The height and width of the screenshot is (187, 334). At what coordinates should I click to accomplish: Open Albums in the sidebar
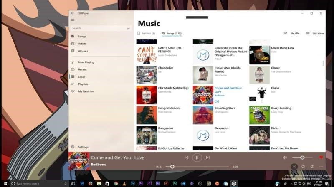pos(83,51)
